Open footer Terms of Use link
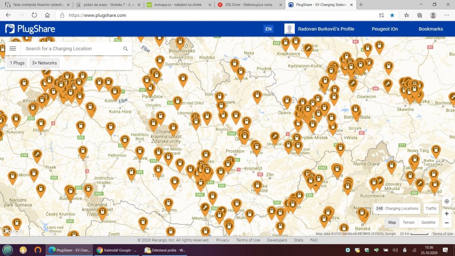Viewport: 455px width, 256px height. tap(248, 240)
